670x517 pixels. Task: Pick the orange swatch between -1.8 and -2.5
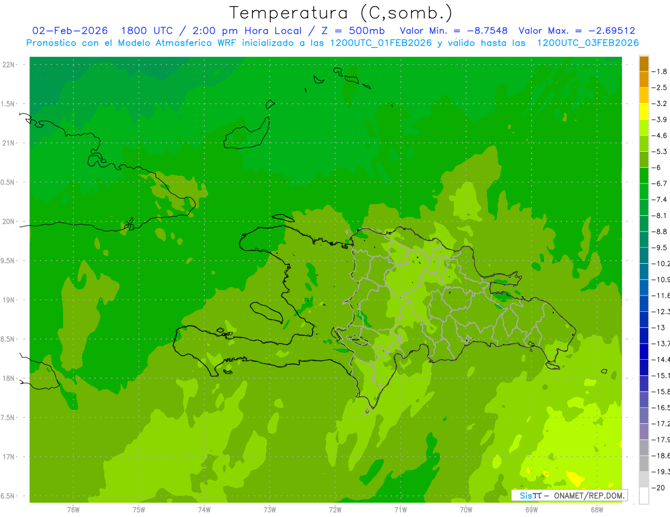[644, 79]
